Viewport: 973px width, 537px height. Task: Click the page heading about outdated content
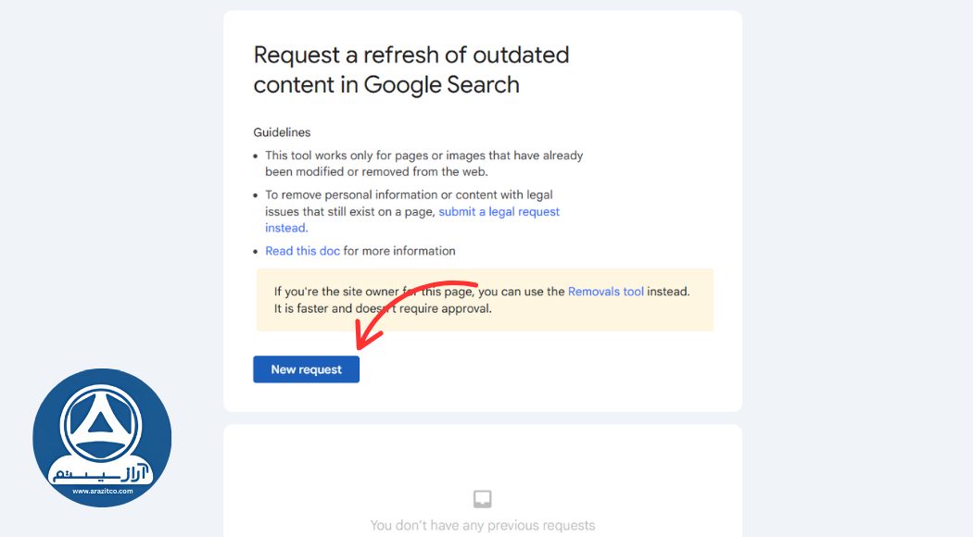point(411,69)
